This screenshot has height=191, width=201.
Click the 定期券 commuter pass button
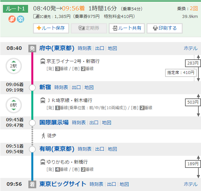(89, 28)
